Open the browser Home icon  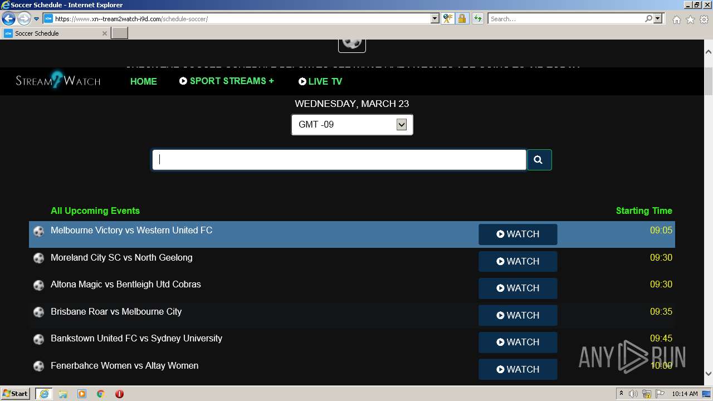tap(676, 19)
